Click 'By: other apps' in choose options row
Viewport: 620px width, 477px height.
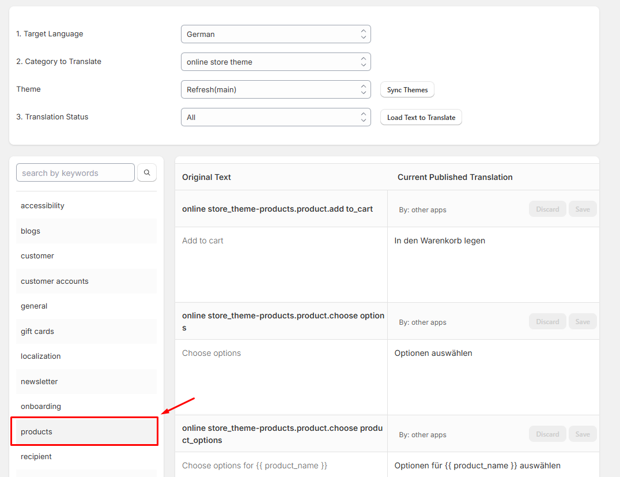[x=422, y=322]
